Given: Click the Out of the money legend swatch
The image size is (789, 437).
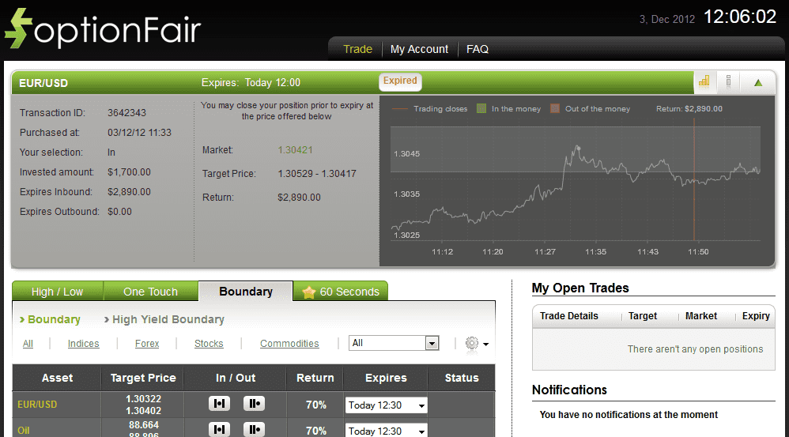Looking at the screenshot, I should (555, 108).
